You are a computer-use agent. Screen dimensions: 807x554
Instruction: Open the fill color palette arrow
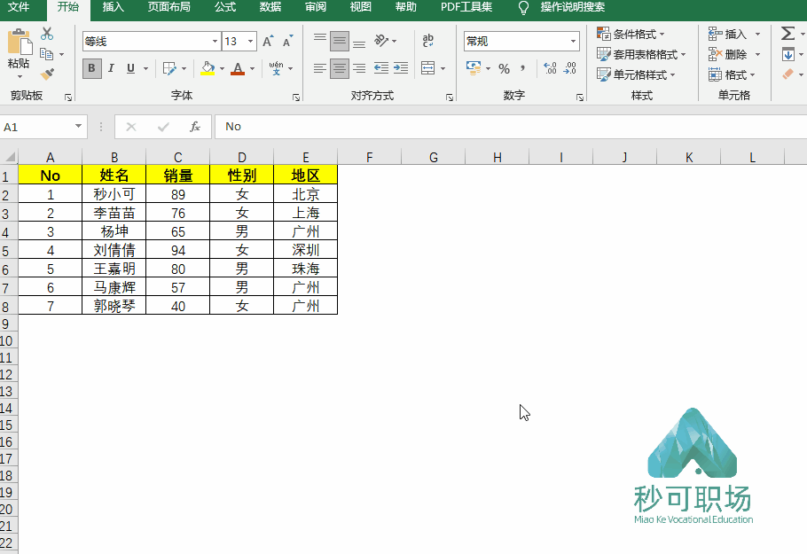pos(222,68)
